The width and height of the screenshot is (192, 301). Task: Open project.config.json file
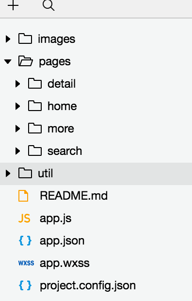click(x=96, y=285)
